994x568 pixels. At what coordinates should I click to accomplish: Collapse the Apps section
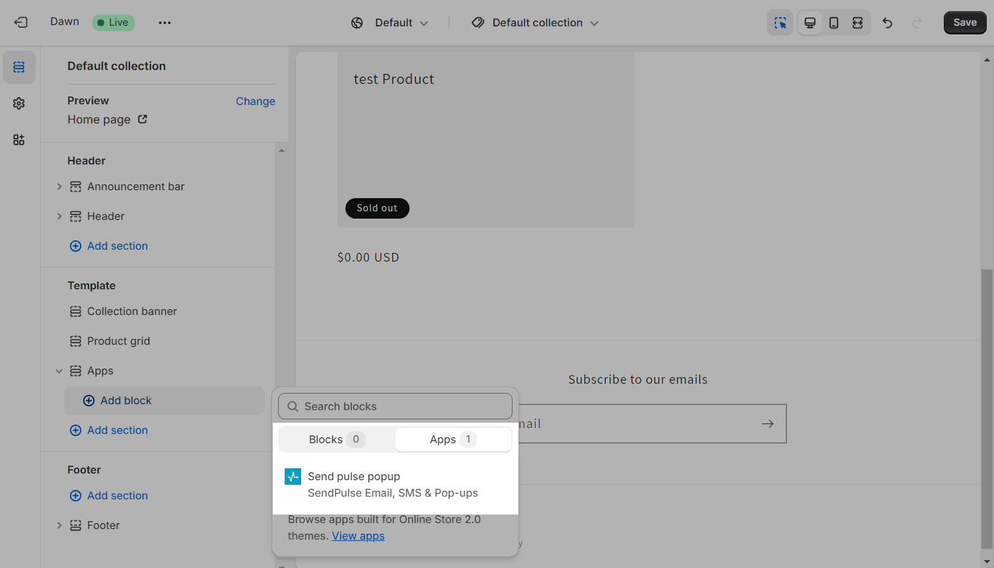coord(59,371)
